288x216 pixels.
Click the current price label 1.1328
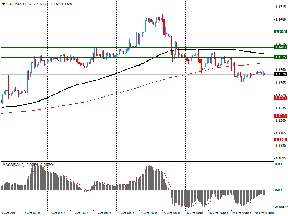tap(280, 74)
